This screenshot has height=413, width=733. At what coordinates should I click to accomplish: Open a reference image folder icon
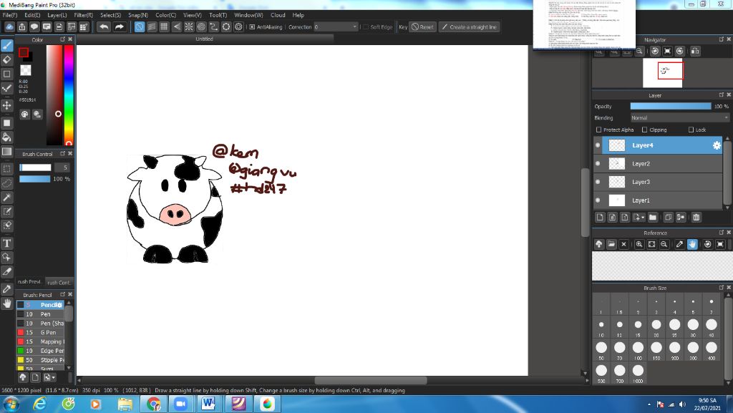611,244
